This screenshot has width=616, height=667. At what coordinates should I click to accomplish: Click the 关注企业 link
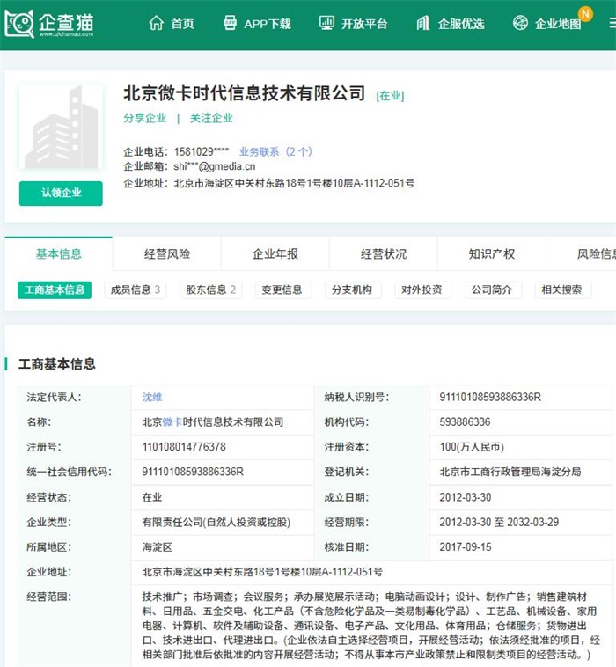[x=211, y=118]
